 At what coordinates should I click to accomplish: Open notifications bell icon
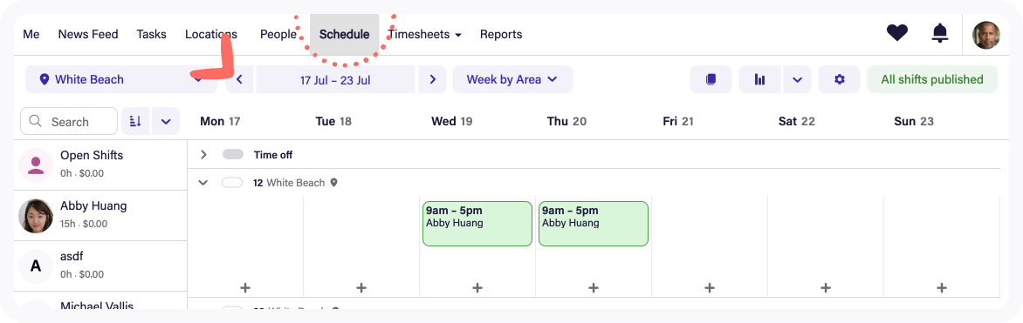(939, 32)
